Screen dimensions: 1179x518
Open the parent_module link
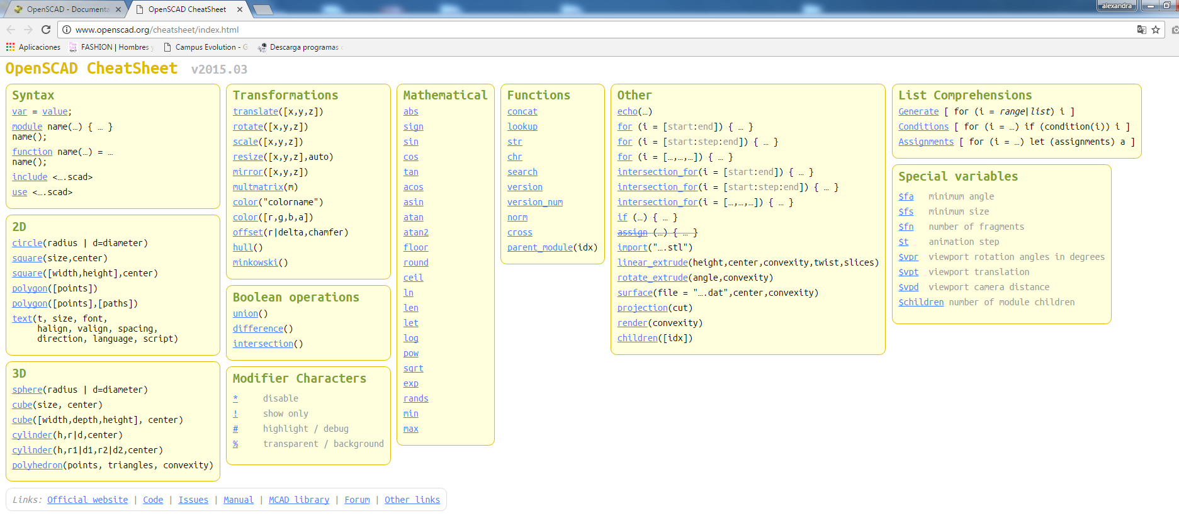pyautogui.click(x=540, y=247)
